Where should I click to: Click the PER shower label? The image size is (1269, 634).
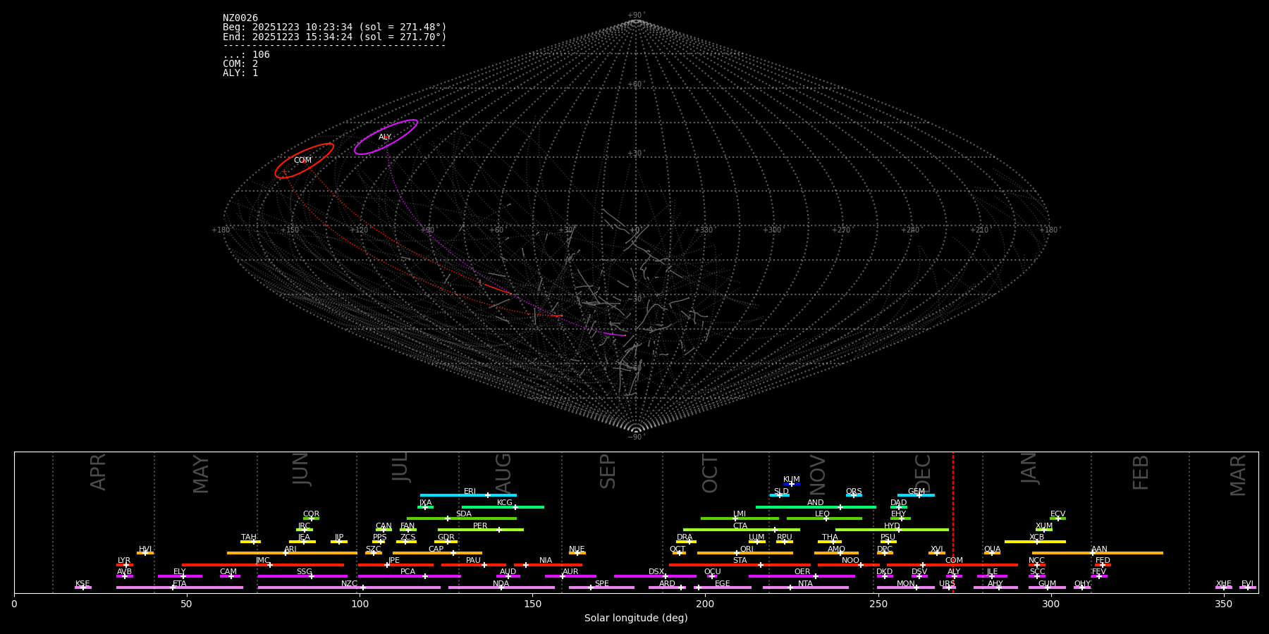(480, 526)
